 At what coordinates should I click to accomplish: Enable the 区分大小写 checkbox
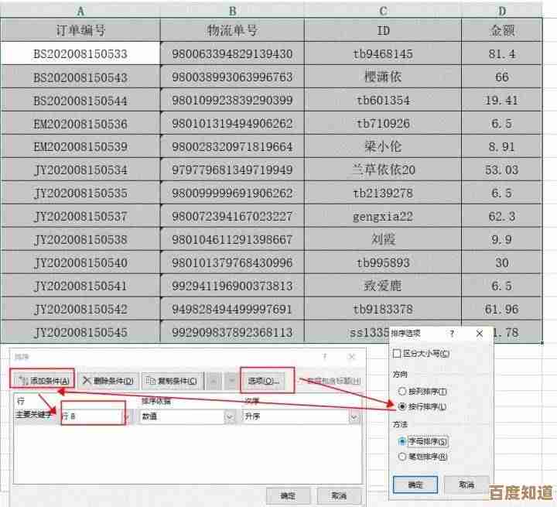click(x=398, y=354)
